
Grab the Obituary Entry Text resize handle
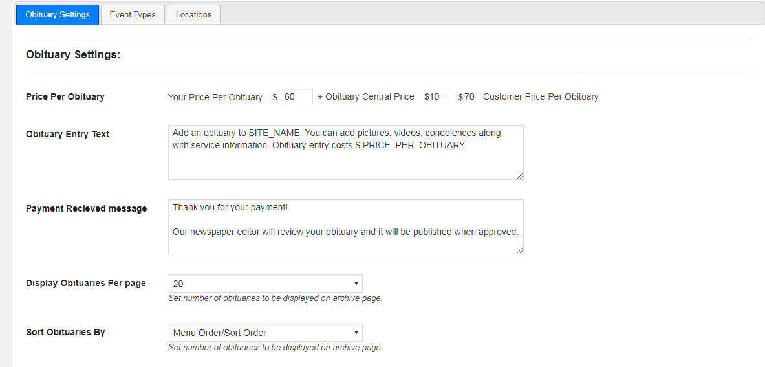point(520,176)
